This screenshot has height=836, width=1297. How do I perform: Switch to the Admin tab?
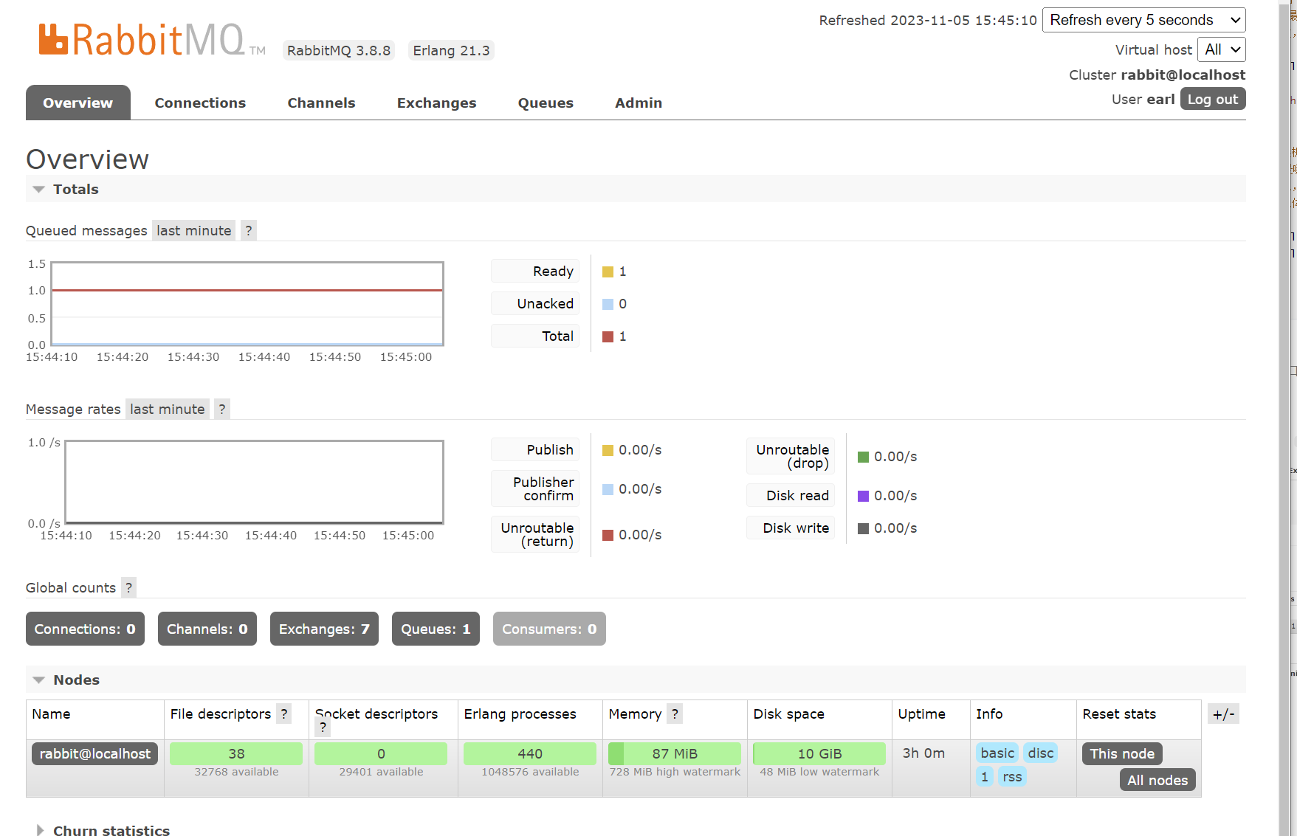tap(639, 103)
